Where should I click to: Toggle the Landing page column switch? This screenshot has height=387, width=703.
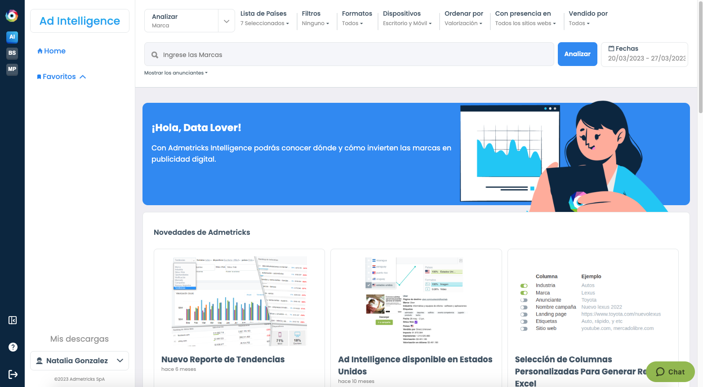(524, 314)
